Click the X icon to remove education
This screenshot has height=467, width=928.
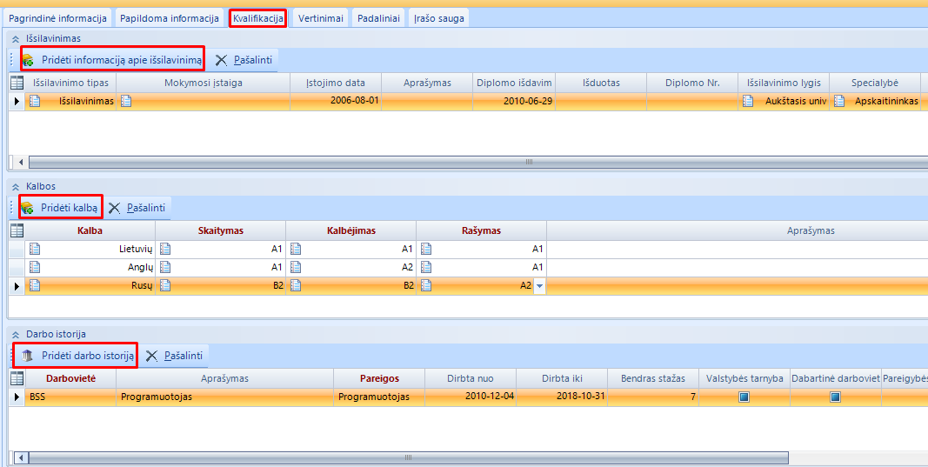tap(221, 60)
